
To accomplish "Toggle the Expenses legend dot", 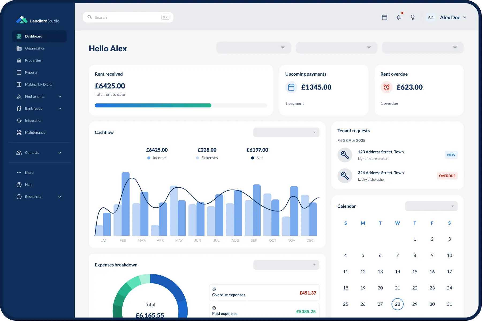I will pos(198,158).
